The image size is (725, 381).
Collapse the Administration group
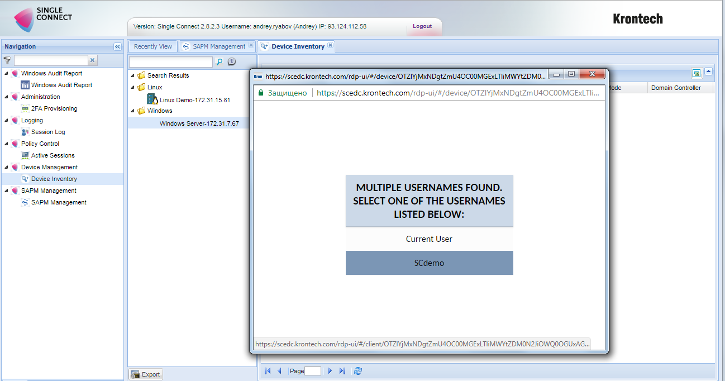6,97
